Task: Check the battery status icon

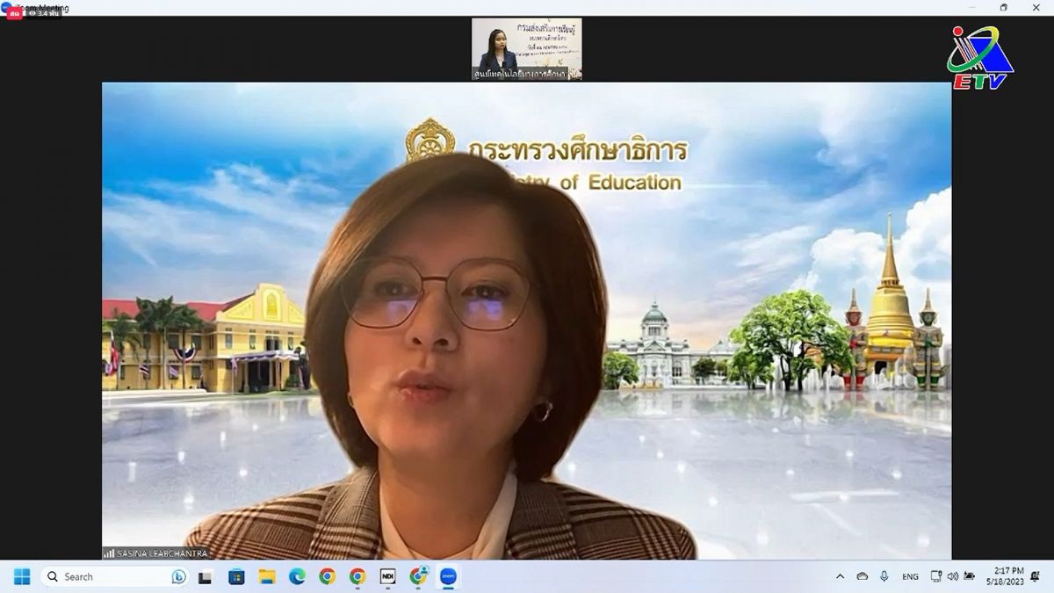Action: [969, 576]
